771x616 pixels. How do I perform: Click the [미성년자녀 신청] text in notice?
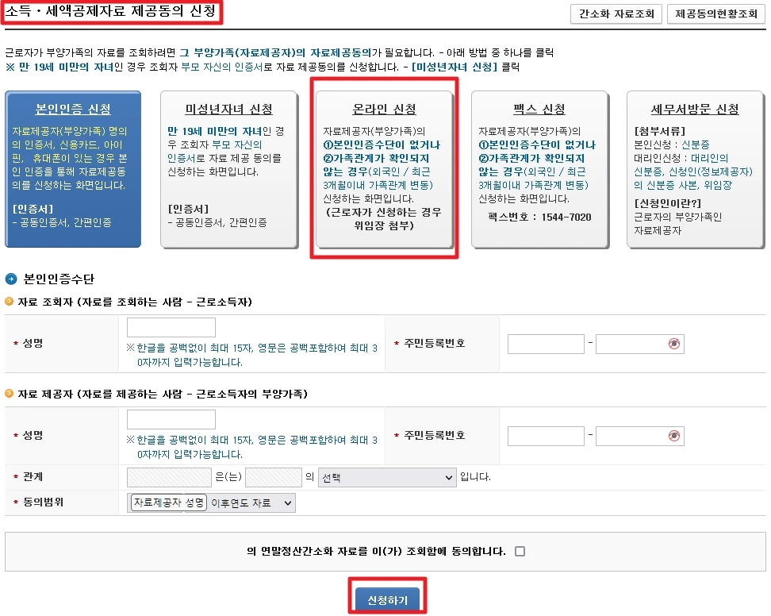click(x=455, y=67)
